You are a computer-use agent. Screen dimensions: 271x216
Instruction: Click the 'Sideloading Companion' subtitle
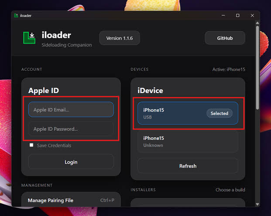[x=67, y=45]
